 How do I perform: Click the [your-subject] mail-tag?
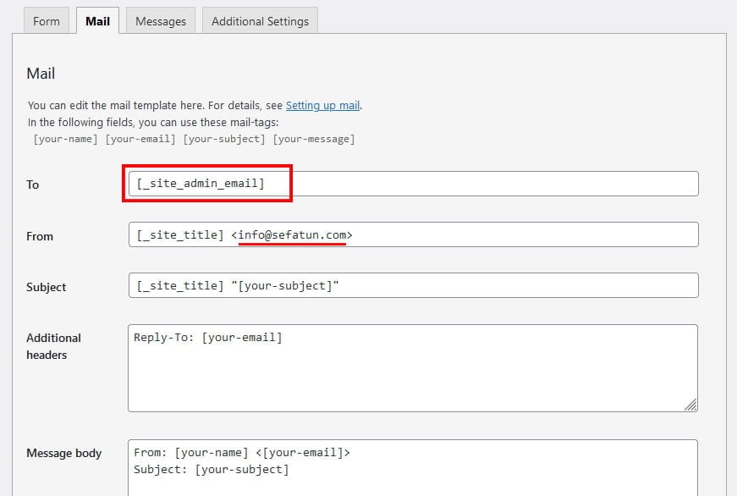pyautogui.click(x=224, y=139)
